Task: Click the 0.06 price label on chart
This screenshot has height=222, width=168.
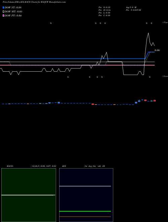Action: (157, 50)
